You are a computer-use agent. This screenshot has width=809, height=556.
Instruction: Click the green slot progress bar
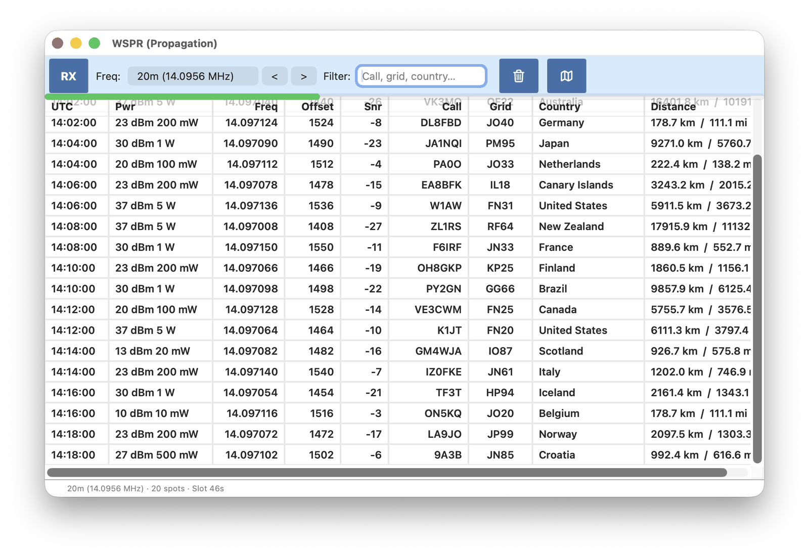click(x=182, y=96)
